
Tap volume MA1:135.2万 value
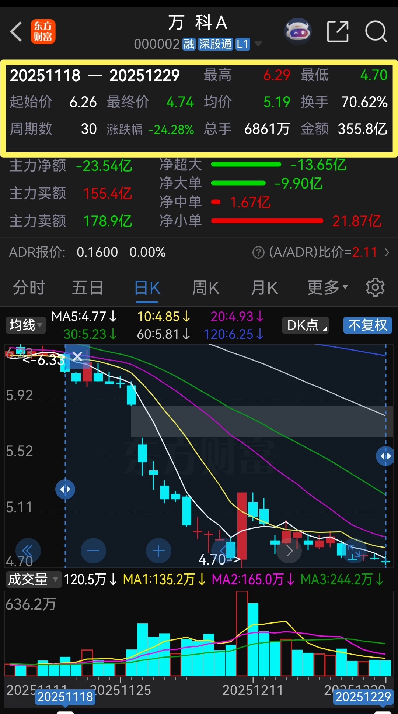coord(164,579)
